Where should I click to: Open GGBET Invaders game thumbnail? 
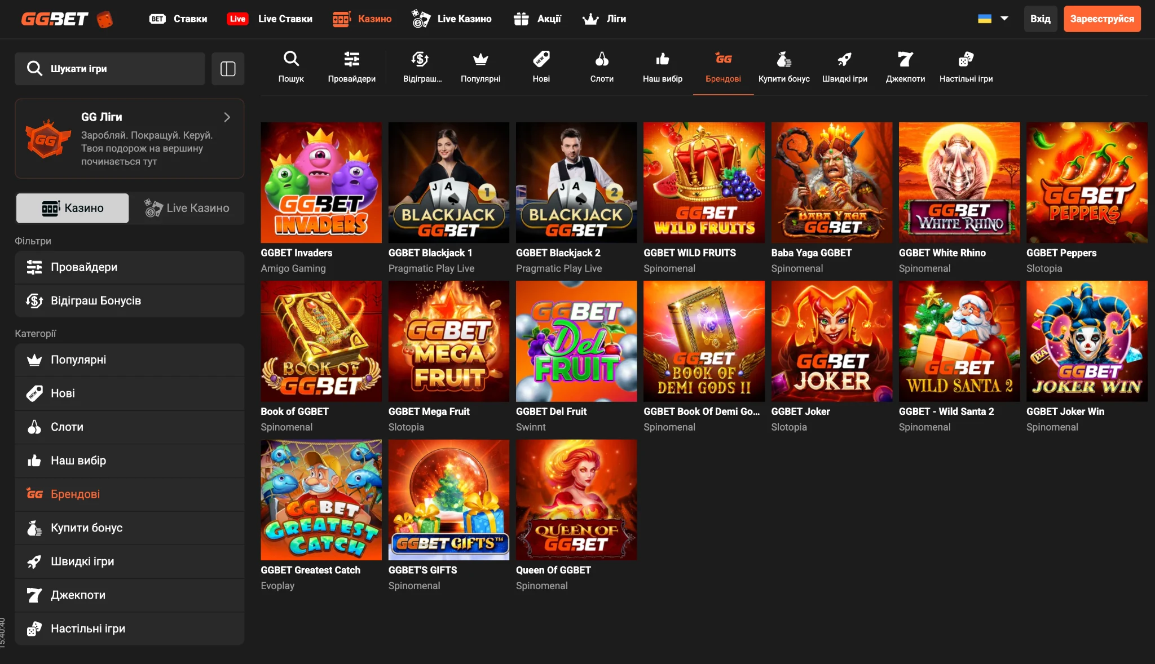321,183
